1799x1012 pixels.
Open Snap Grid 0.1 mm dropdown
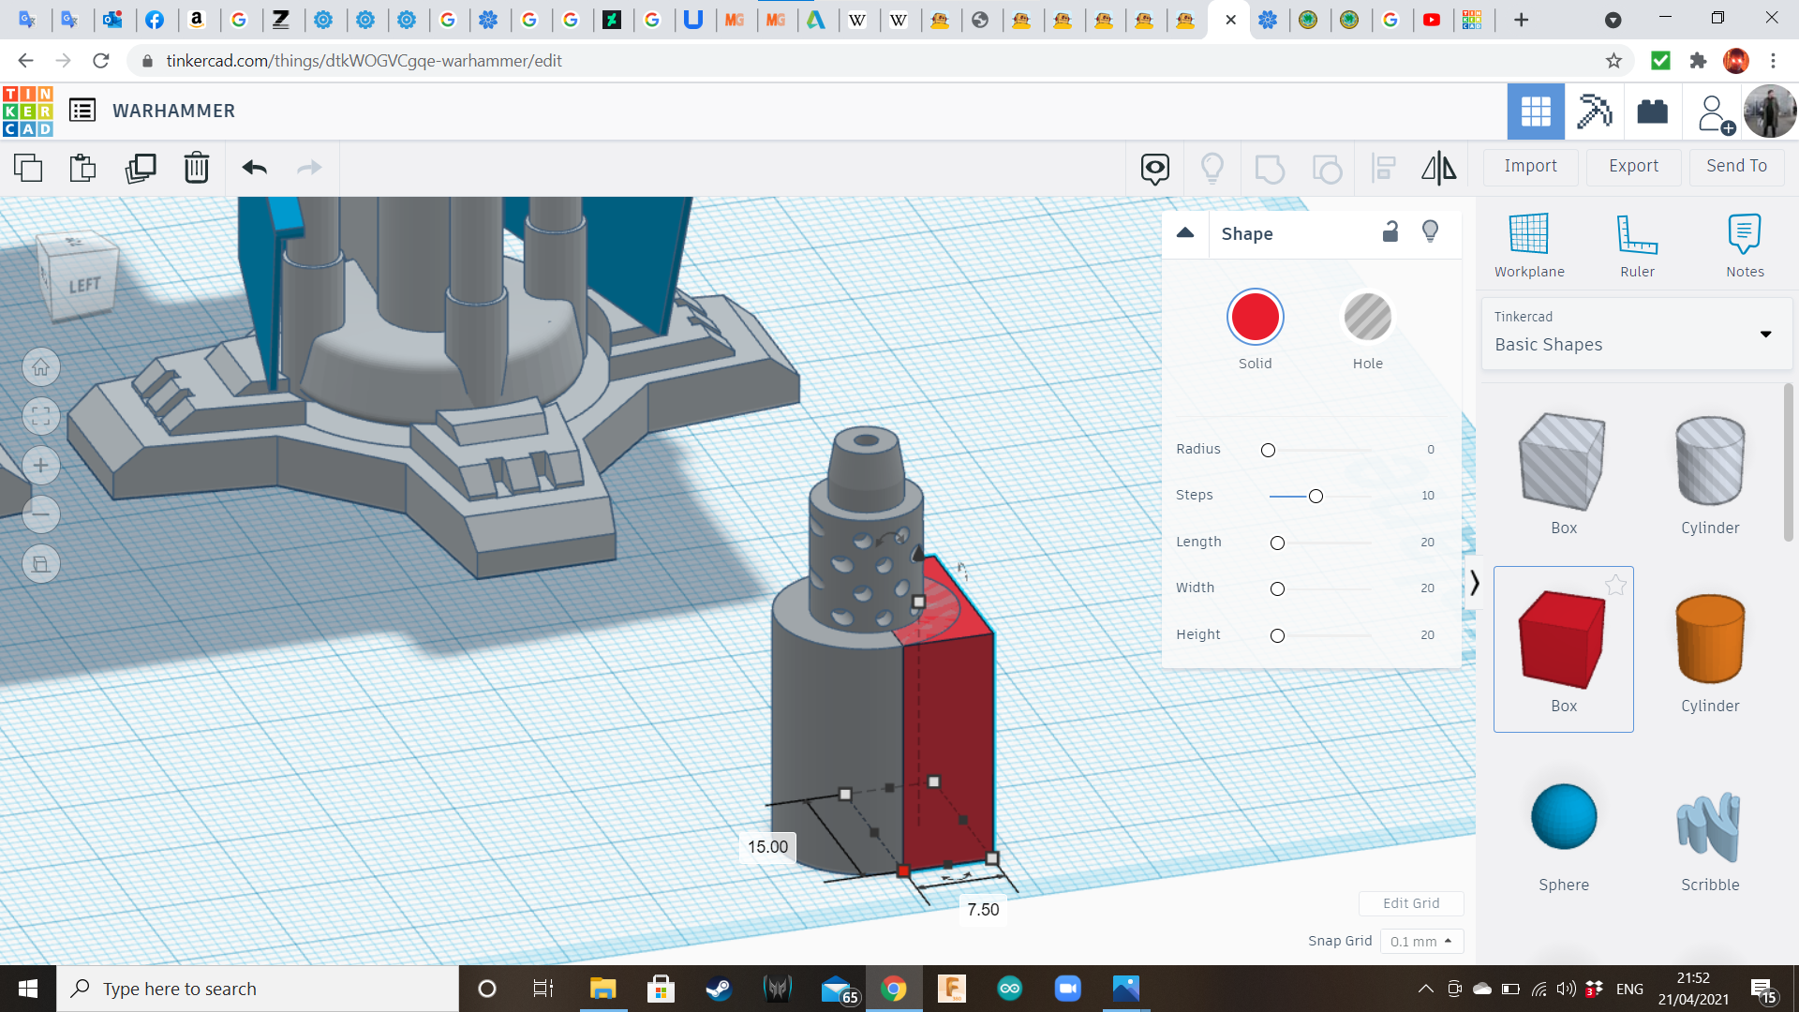[x=1420, y=941]
